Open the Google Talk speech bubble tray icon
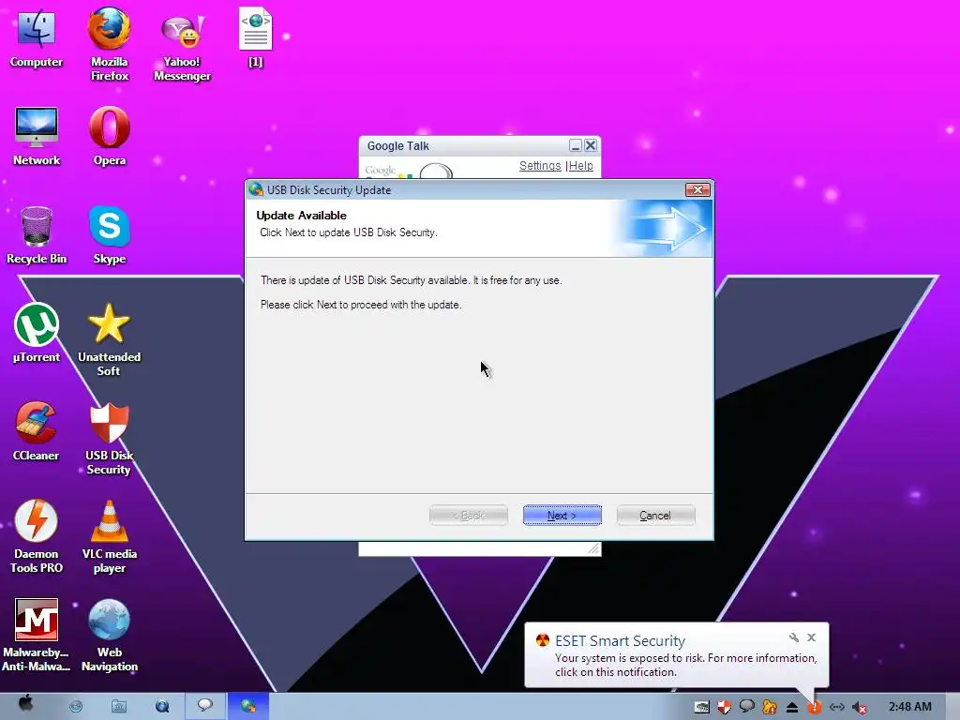Screen dimensions: 960x720 click(746, 707)
